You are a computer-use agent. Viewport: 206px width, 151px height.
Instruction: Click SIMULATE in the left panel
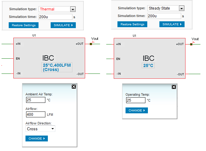click(x=63, y=25)
